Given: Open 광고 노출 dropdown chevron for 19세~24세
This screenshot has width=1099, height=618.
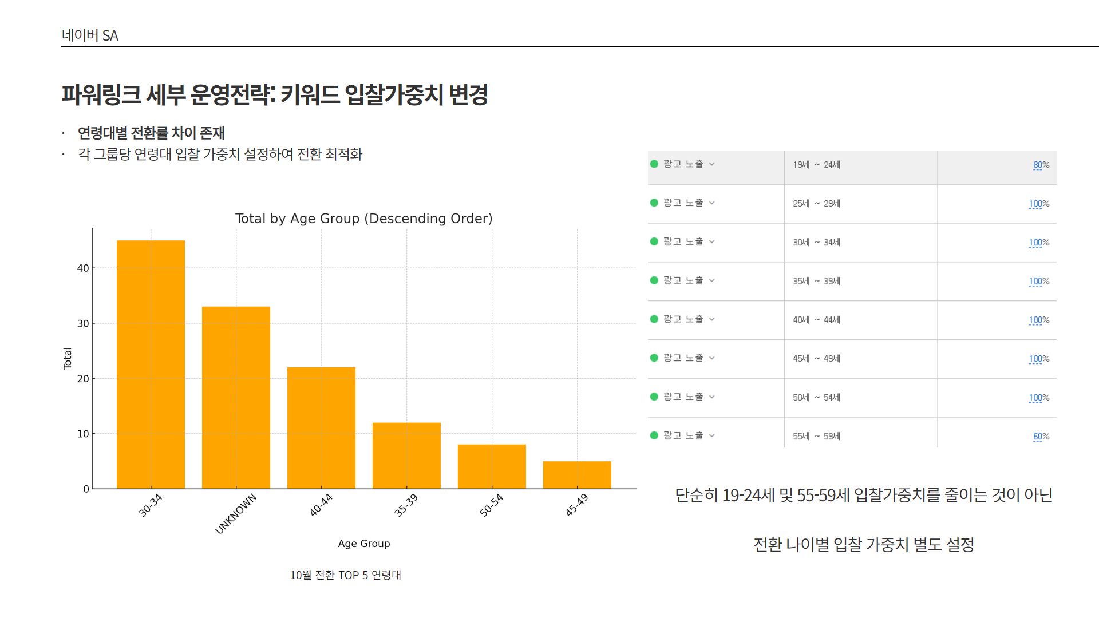Looking at the screenshot, I should (x=712, y=164).
